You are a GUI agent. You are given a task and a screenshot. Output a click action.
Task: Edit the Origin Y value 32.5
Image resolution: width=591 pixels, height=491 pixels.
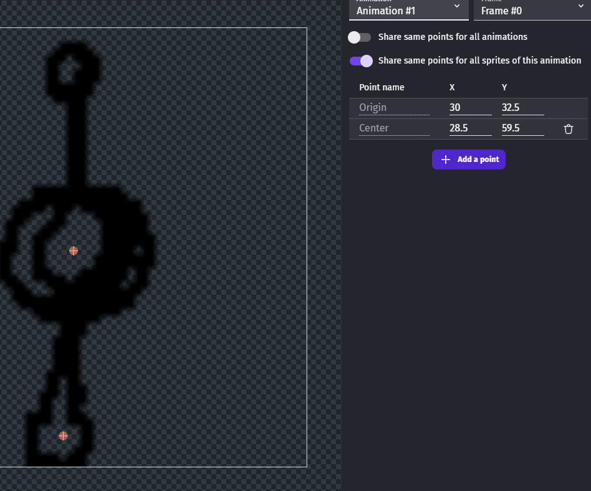[522, 108]
